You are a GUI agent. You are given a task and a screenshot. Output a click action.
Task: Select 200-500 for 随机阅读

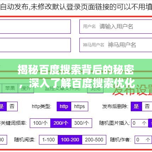pyautogui.click(x=94, y=140)
